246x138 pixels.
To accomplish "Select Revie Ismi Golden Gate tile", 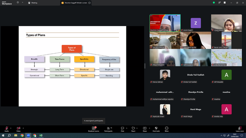I will [x=226, y=40].
